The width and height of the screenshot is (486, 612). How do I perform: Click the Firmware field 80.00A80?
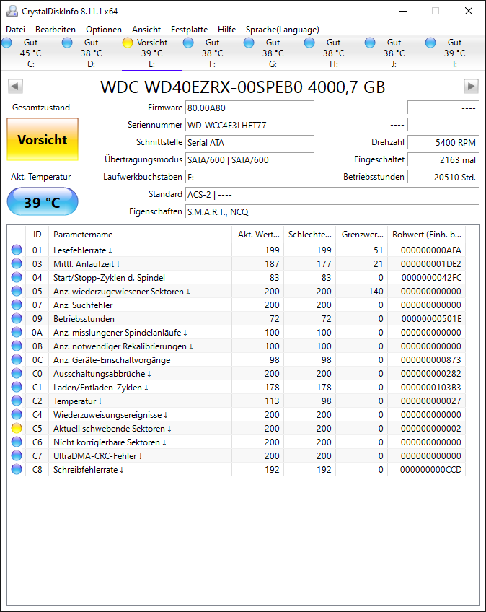click(249, 108)
